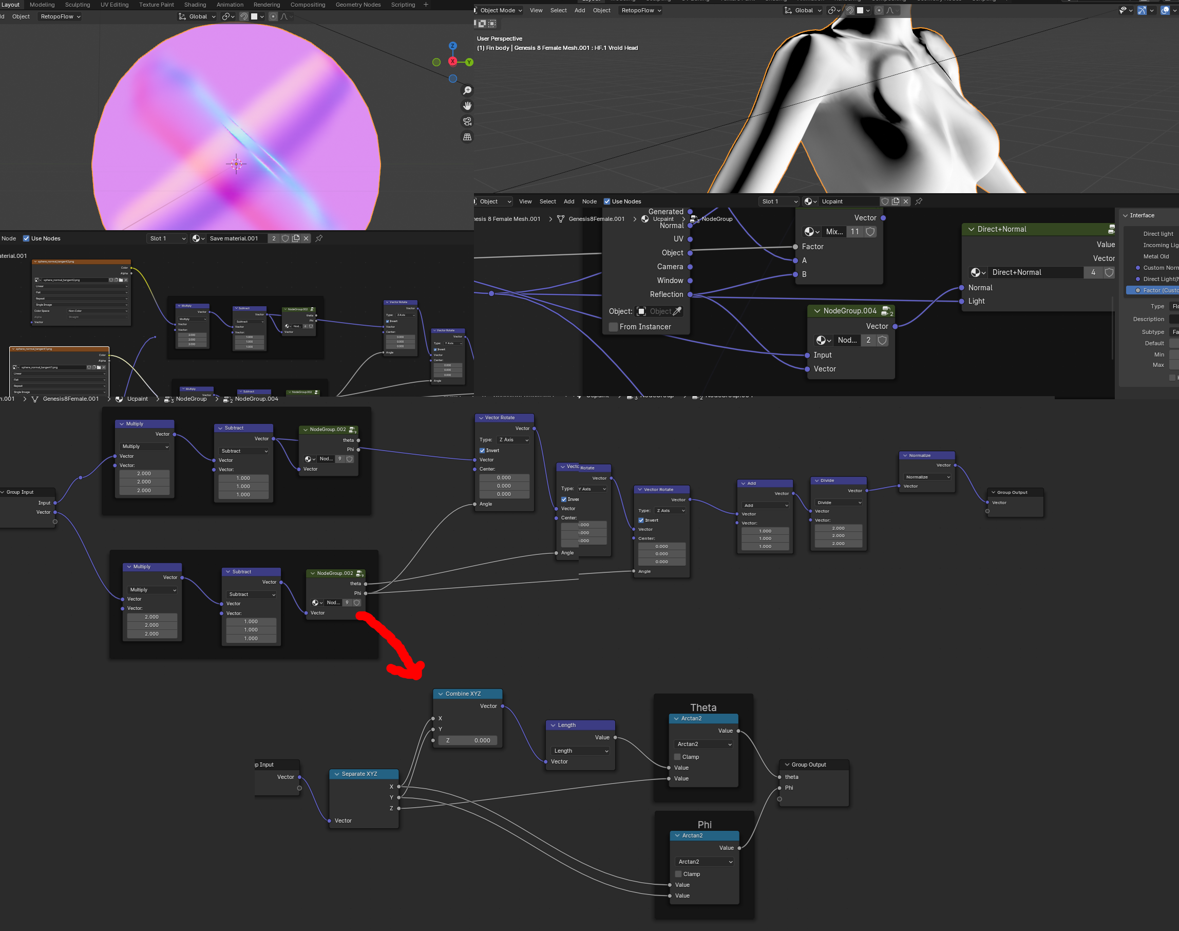Click the user count 11 on the Mix node
Screen dimensions: 1179x931
tap(855, 232)
